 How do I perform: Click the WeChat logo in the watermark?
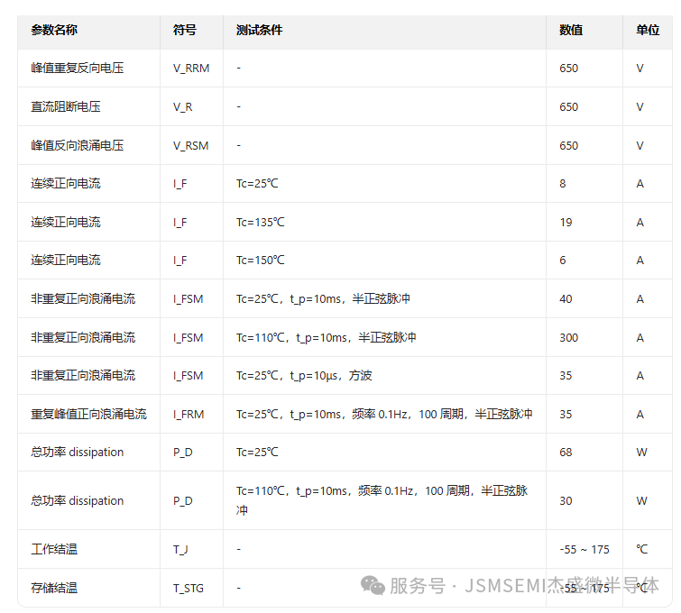pos(373,586)
